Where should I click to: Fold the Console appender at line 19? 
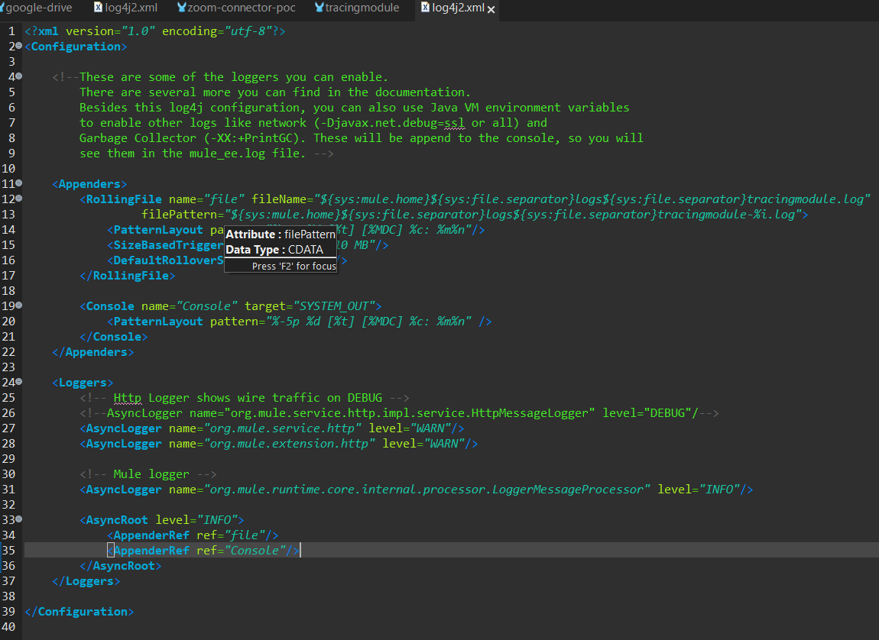[19, 306]
